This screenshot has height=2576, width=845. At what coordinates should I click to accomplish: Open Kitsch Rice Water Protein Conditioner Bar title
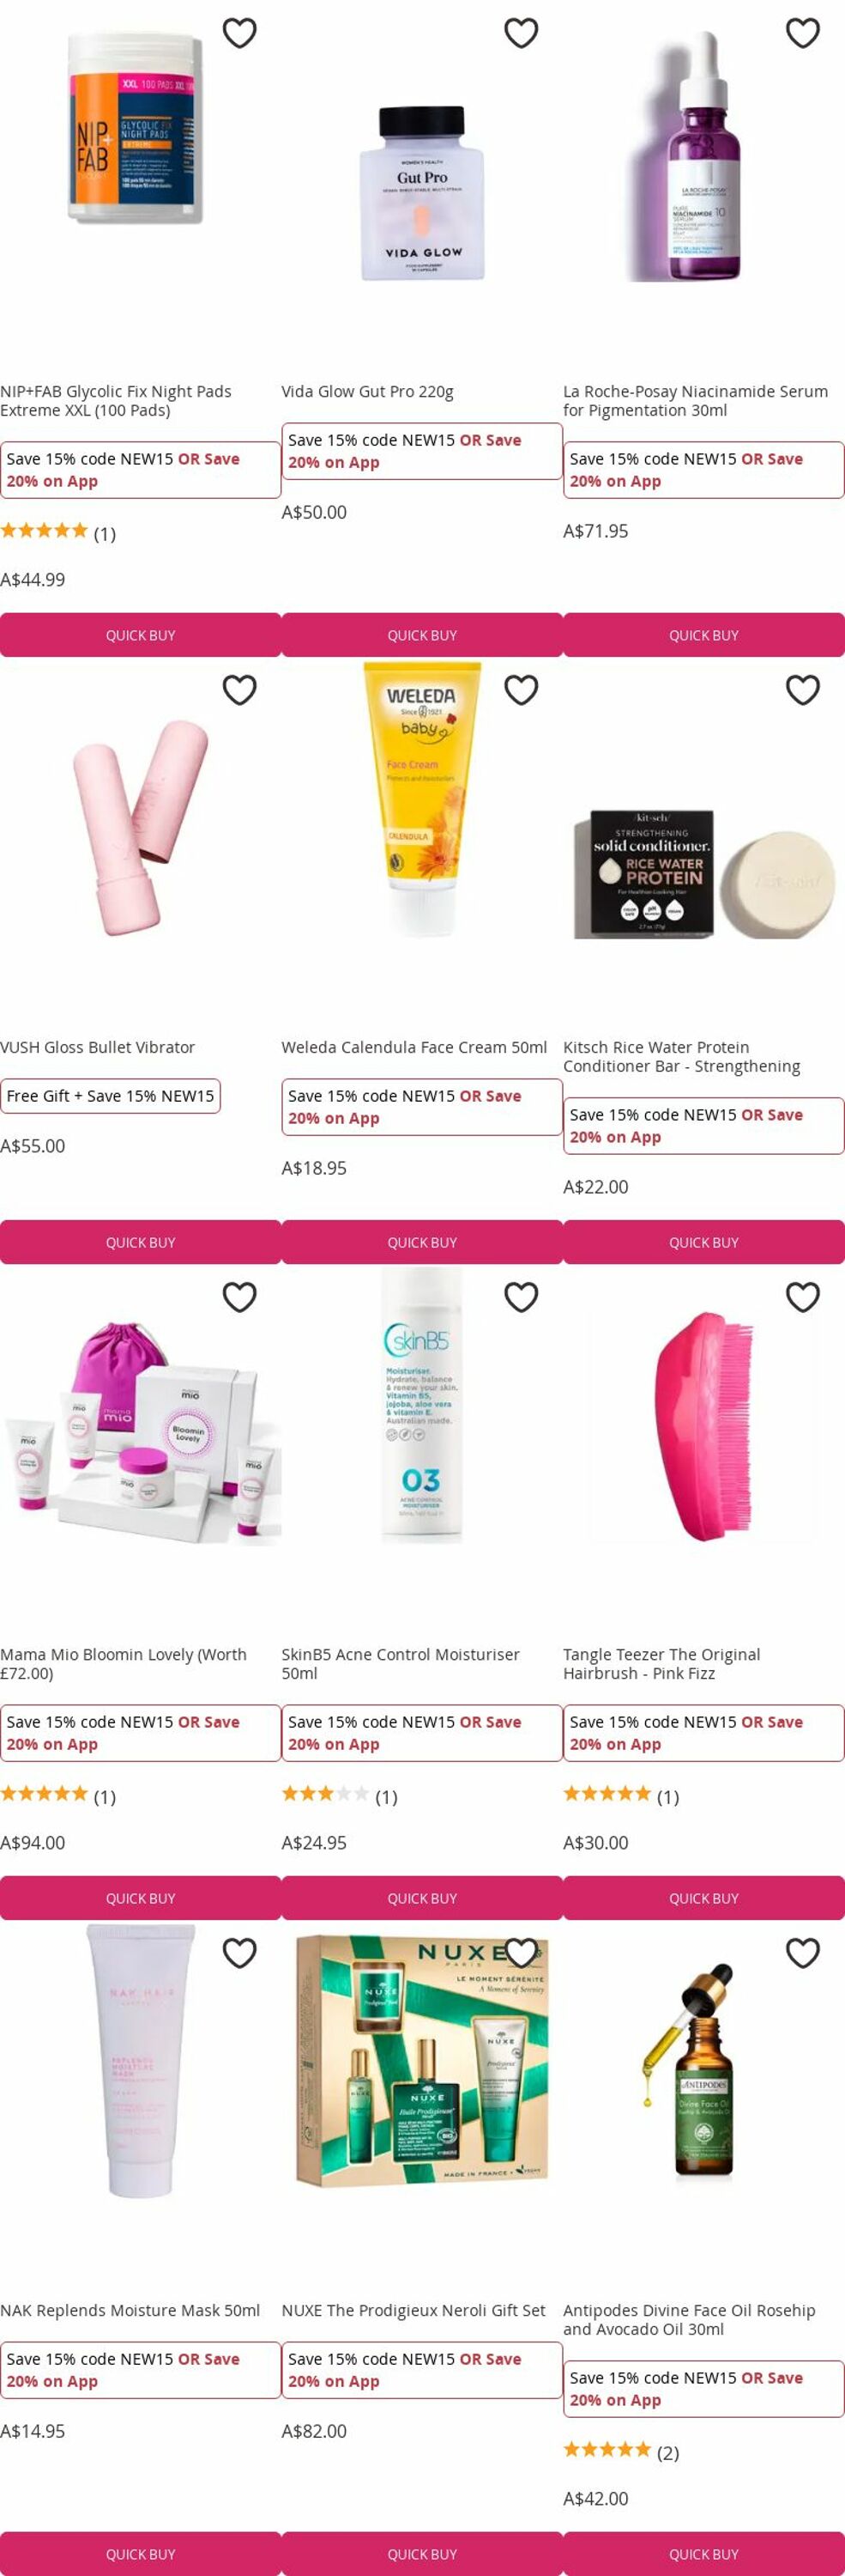(682, 1057)
